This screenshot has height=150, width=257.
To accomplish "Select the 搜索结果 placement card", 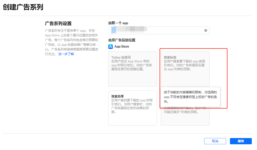I will click(x=132, y=108).
